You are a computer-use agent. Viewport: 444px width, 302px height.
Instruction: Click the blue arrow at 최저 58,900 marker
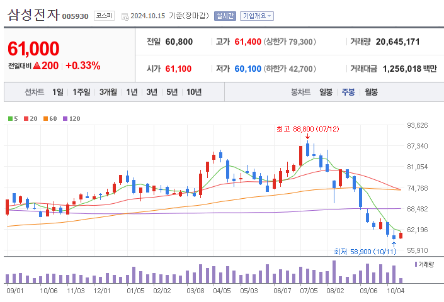394,243
